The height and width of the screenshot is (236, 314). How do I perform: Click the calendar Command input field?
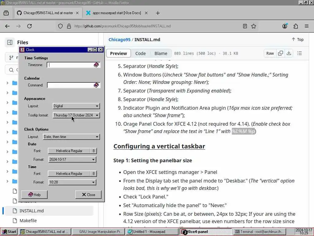(71, 85)
